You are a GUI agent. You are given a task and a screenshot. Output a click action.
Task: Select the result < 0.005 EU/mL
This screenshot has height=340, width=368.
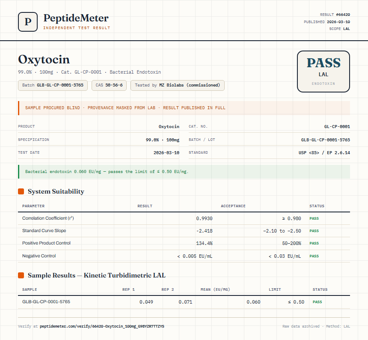click(x=195, y=256)
